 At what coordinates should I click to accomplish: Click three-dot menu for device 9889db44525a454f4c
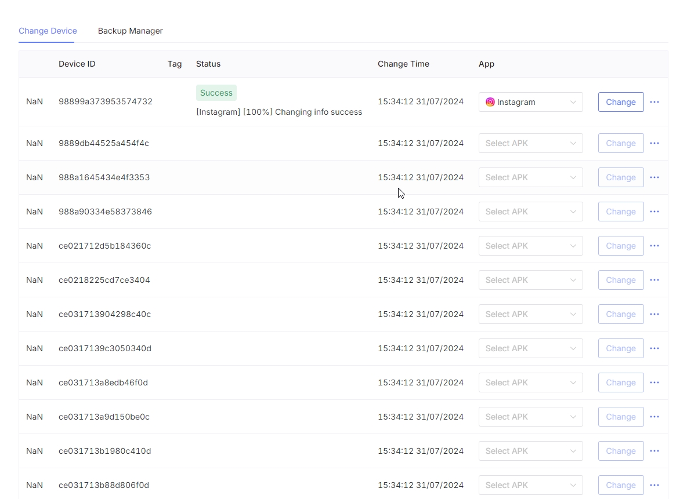click(655, 143)
